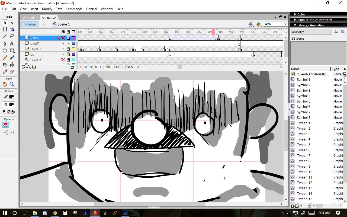The image size is (347, 217).
Task: Click the No Color icon
Action: [9, 112]
